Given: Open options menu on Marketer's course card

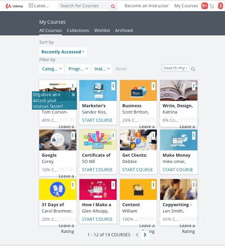Looking at the screenshot, I should [x=113, y=86].
